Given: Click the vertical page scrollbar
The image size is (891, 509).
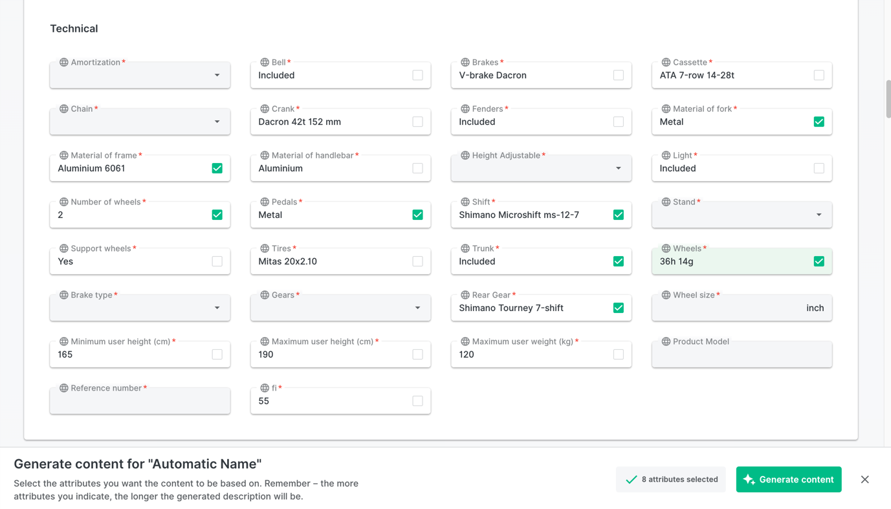Looking at the screenshot, I should tap(888, 99).
